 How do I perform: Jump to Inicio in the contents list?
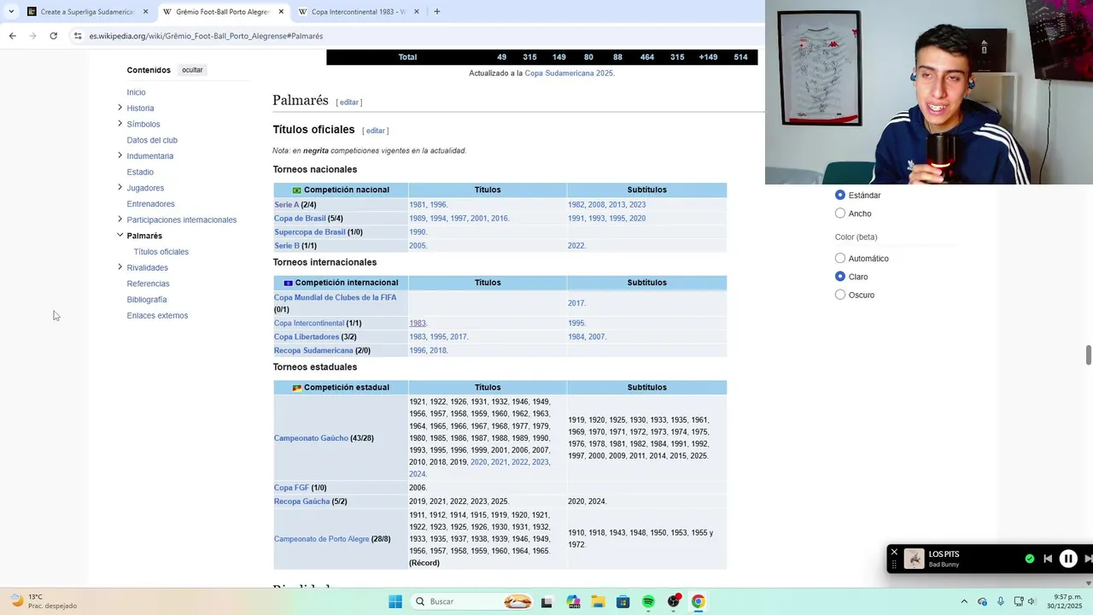pos(136,92)
